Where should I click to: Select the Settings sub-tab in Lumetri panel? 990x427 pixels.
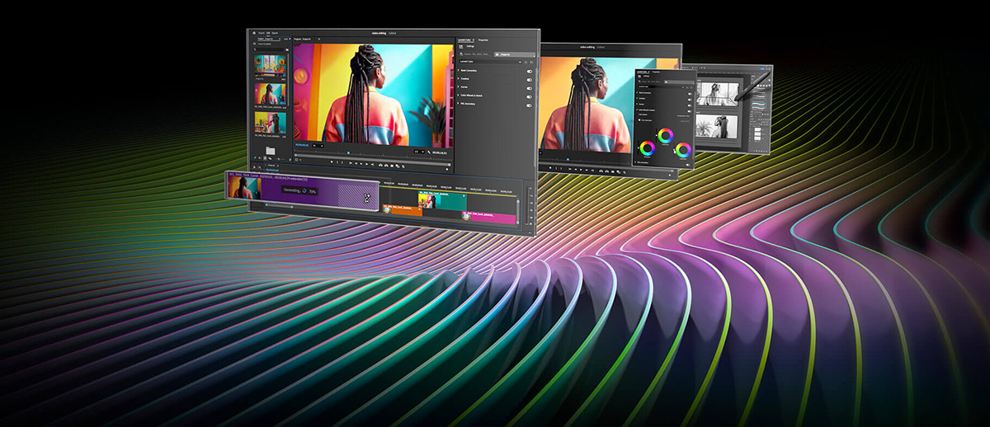point(470,46)
